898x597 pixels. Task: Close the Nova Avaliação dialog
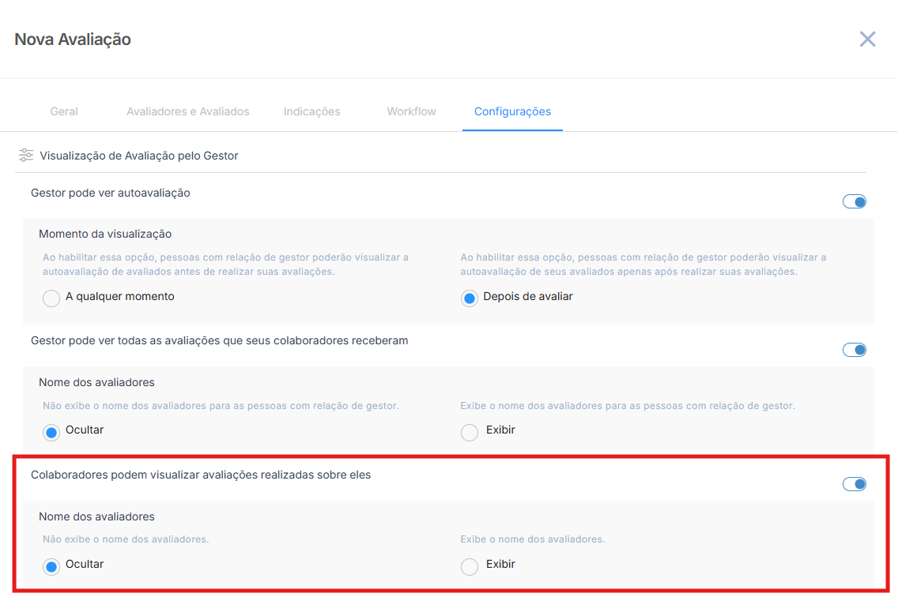tap(867, 39)
